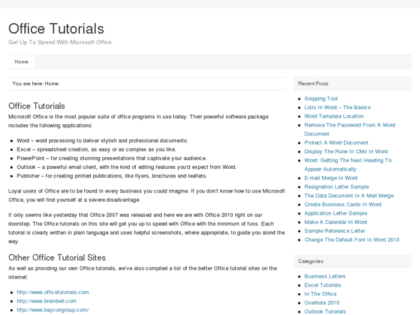Open Display The Ruler In CMs In Word
Screen dimensions: 420x315
(x=346, y=152)
